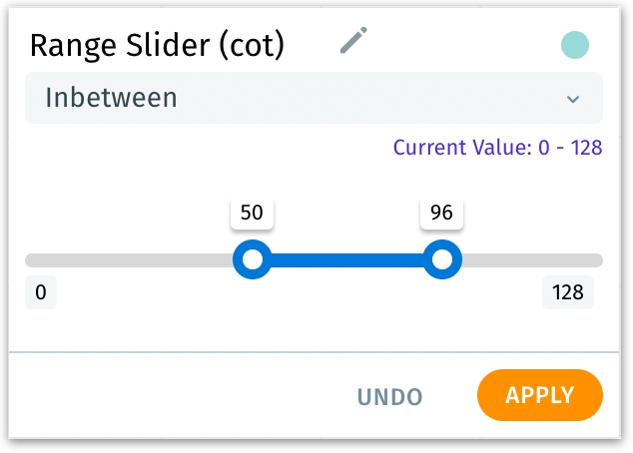Click the left slider handle at 50
Viewport: 633px width, 453px height.
pos(253,260)
